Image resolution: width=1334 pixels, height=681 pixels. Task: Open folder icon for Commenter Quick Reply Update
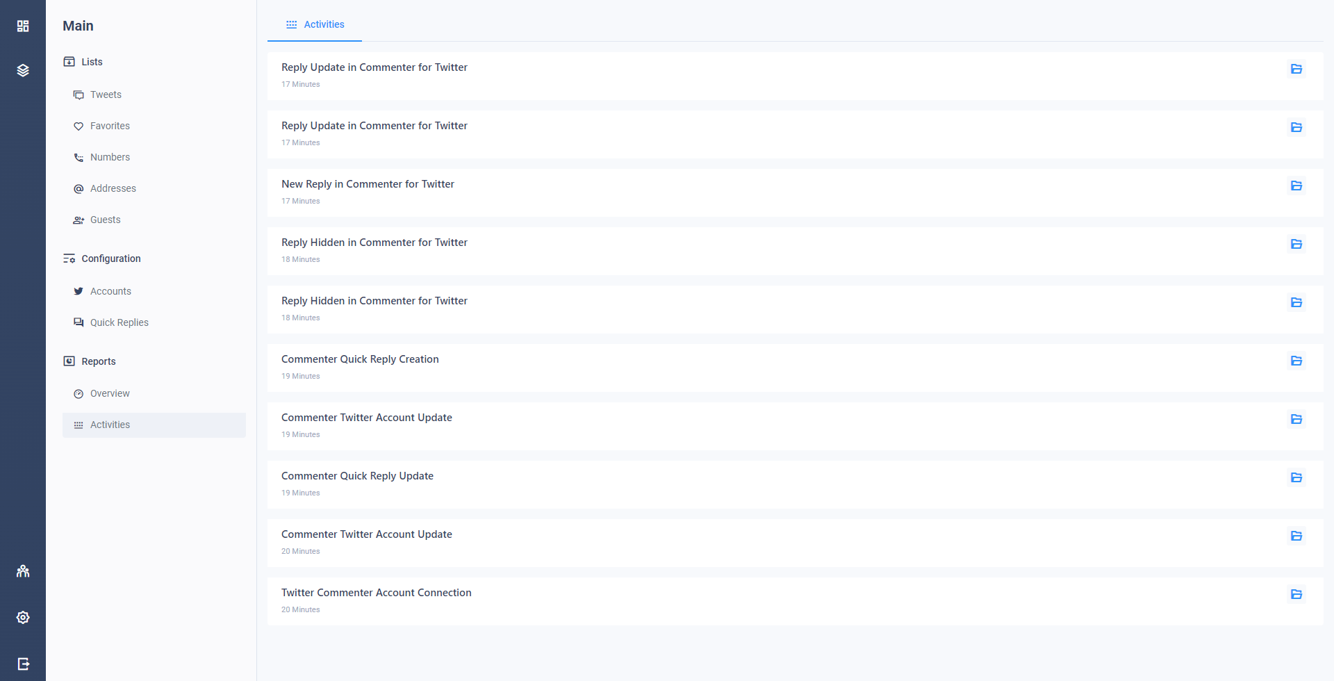tap(1296, 477)
